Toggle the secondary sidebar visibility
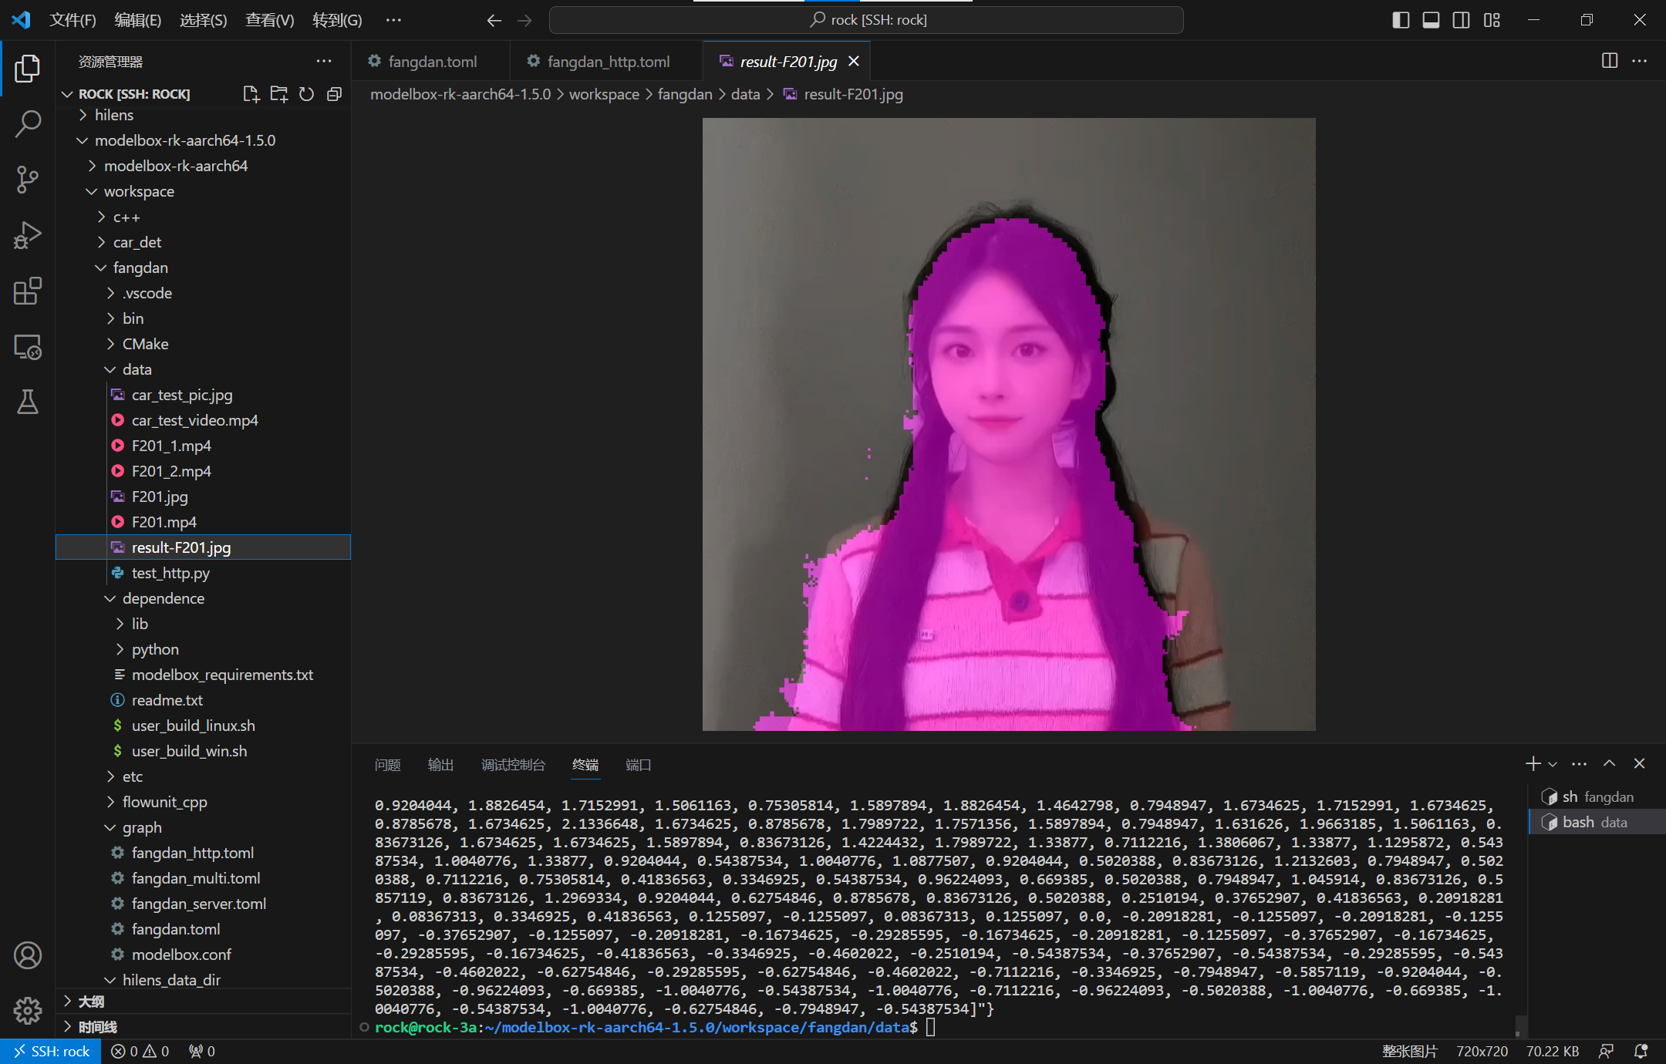This screenshot has width=1666, height=1064. pos(1461,20)
